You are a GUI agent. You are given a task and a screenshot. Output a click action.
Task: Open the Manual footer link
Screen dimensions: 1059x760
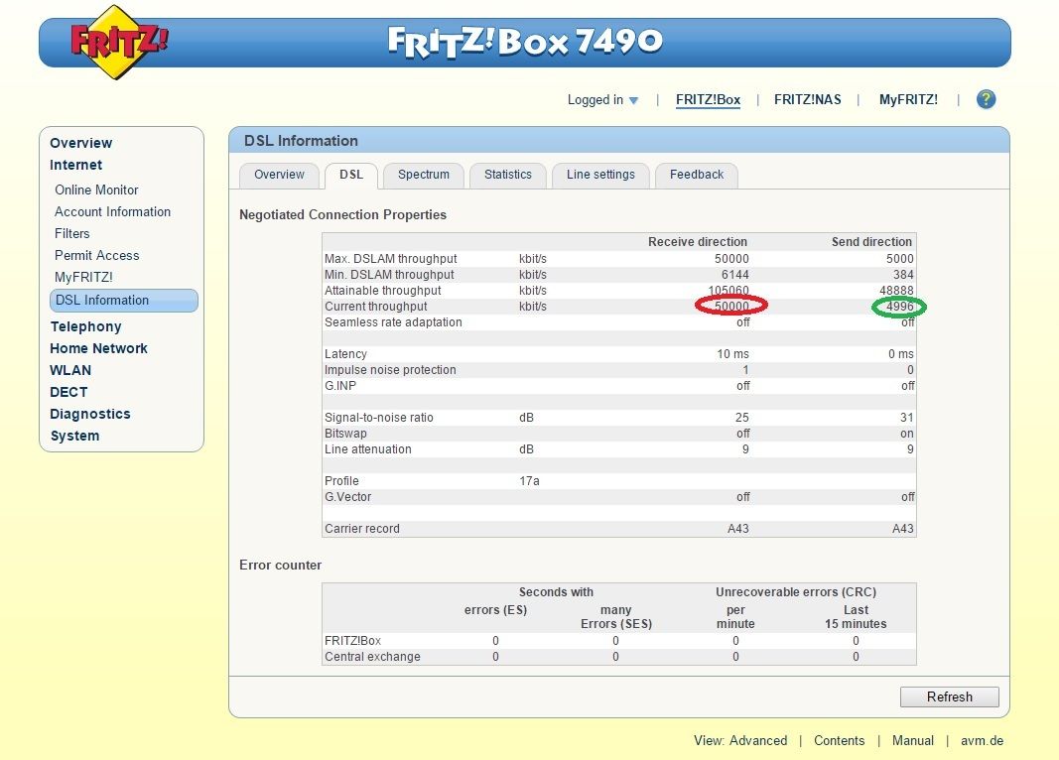[x=912, y=740]
